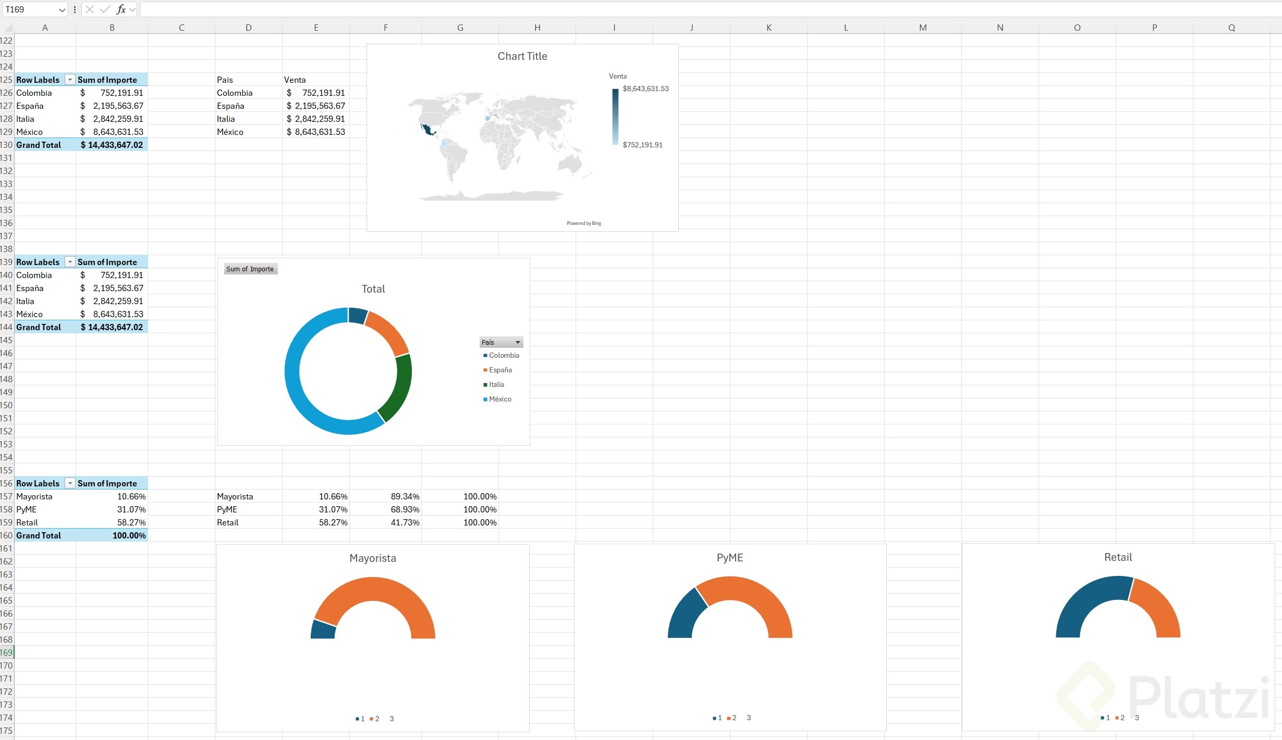The height and width of the screenshot is (740, 1282).
Task: Open Row Labels filter in row 139
Action: 70,262
